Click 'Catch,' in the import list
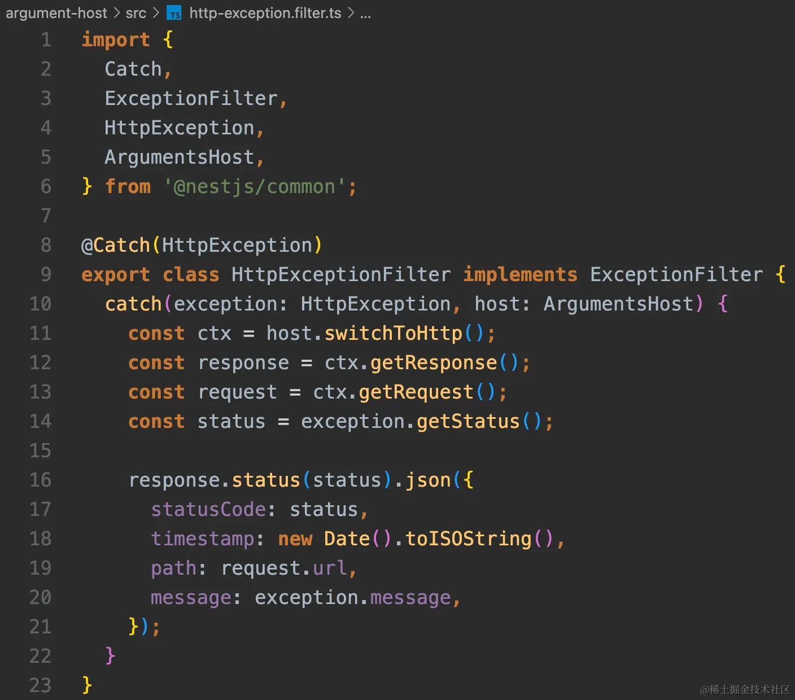 138,69
